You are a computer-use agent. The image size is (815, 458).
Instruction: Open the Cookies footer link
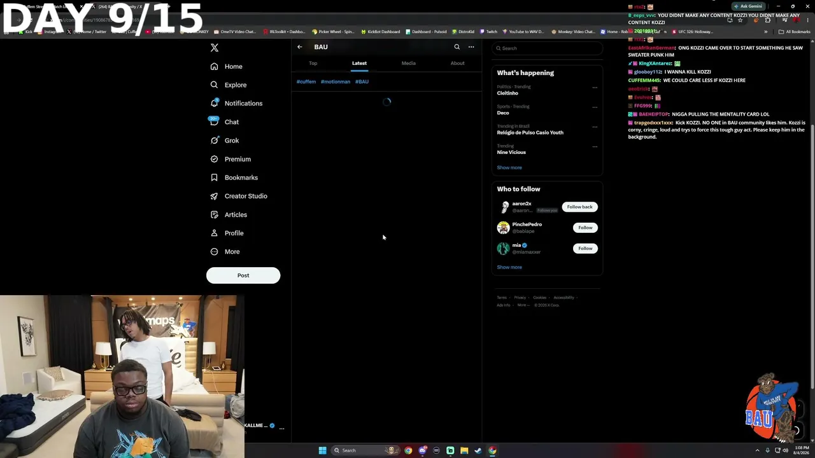(x=540, y=298)
